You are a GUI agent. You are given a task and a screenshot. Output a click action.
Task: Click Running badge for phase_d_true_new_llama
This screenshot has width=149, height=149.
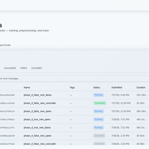coord(99,128)
